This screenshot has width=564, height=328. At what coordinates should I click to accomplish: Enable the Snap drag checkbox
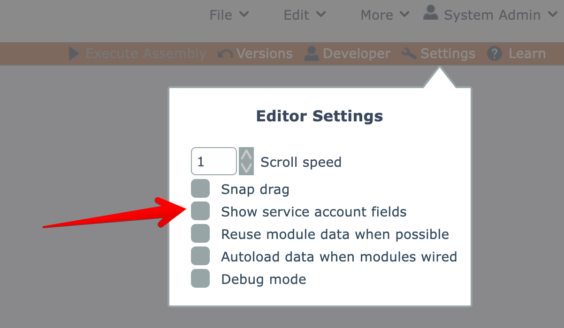(200, 189)
